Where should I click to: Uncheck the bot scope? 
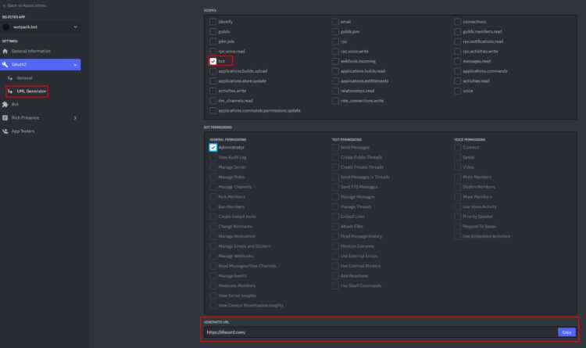213,61
